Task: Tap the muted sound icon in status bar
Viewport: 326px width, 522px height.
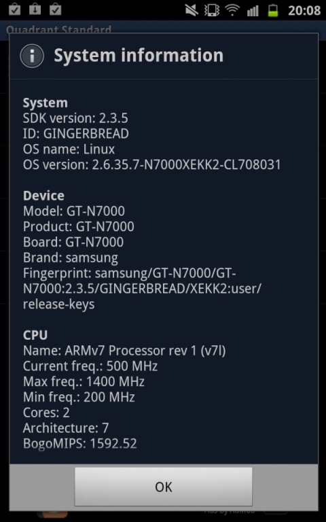Action: [x=192, y=10]
